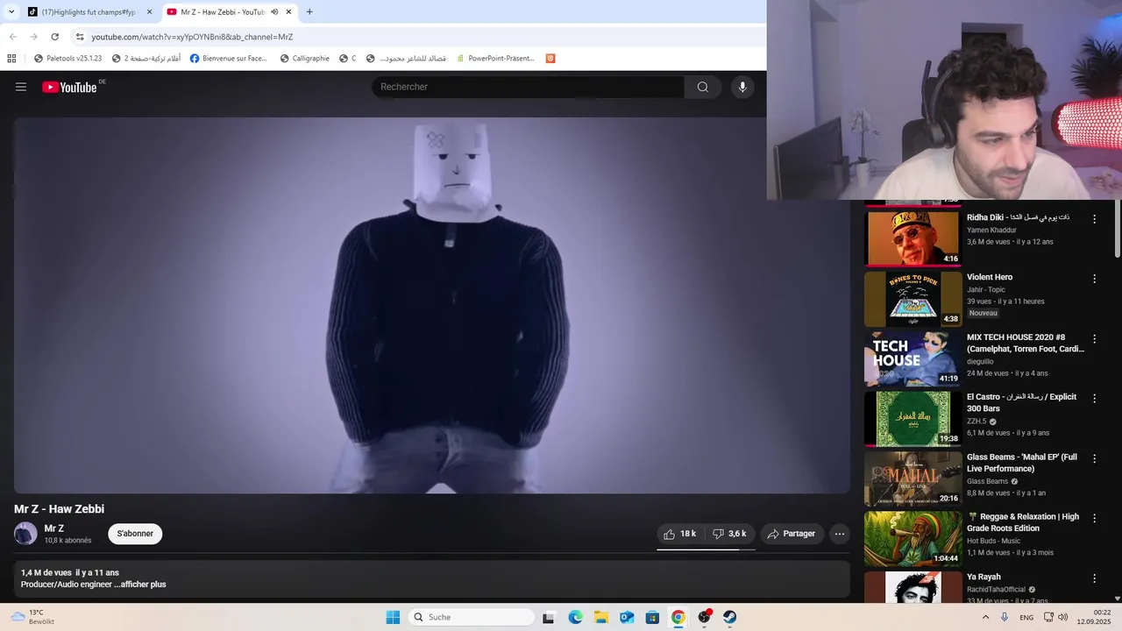This screenshot has height=631, width=1122.
Task: Go to YouTube home via logo
Action: pyautogui.click(x=69, y=87)
